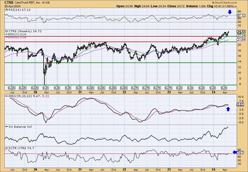Screen dimensions: 248x172
Task: Click the black PMO legend line marker
Action: 7,96
